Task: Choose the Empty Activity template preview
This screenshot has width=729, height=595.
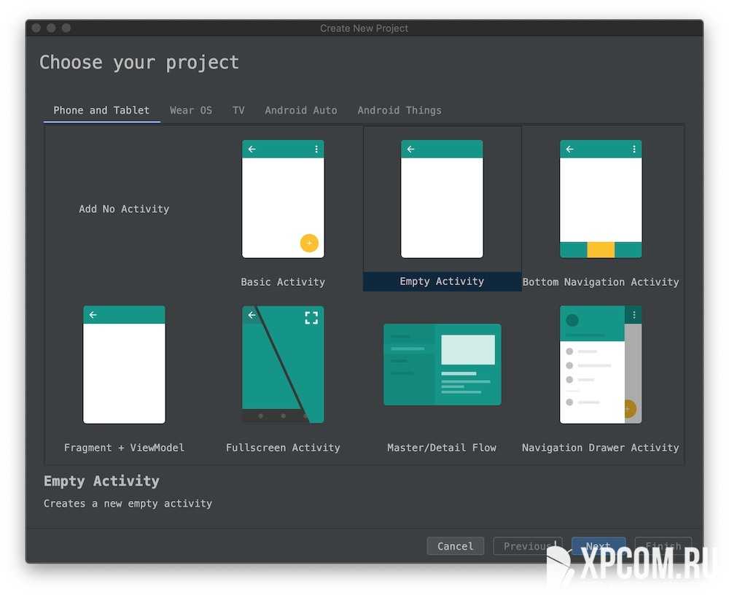Action: [442, 199]
